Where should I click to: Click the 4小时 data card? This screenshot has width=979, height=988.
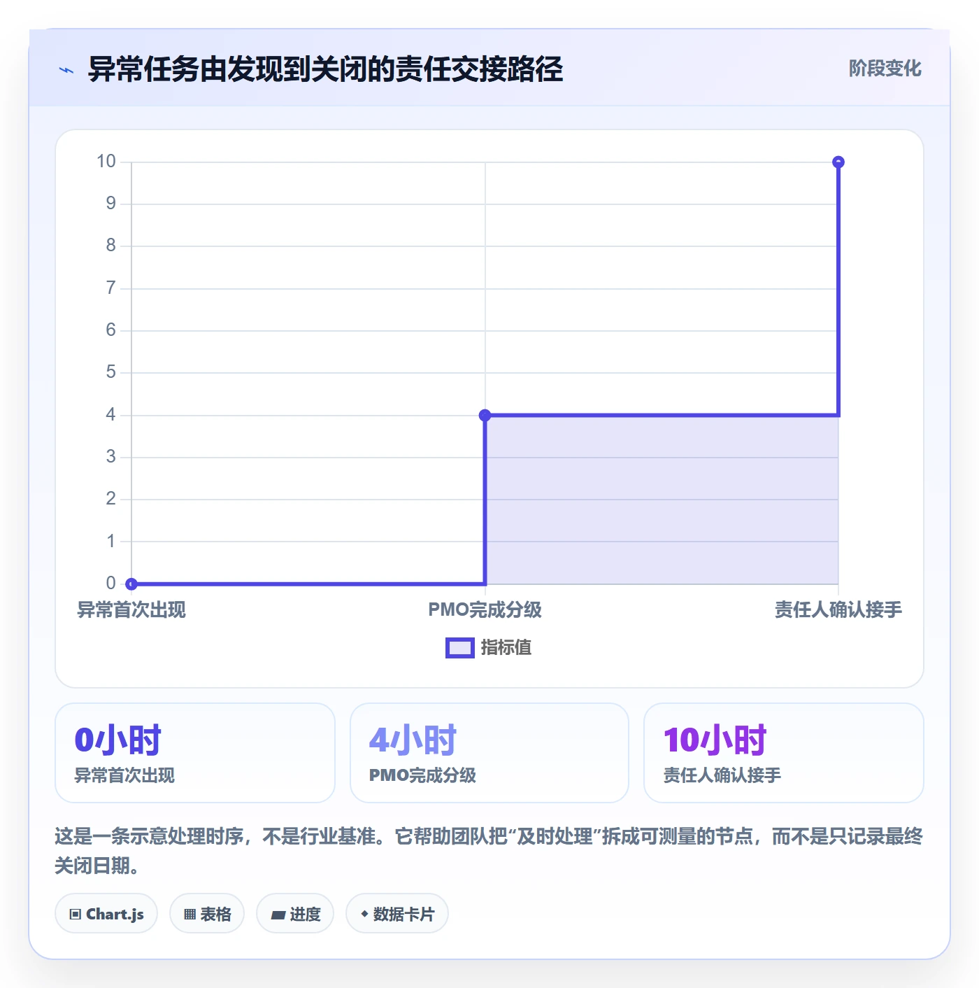pos(489,753)
